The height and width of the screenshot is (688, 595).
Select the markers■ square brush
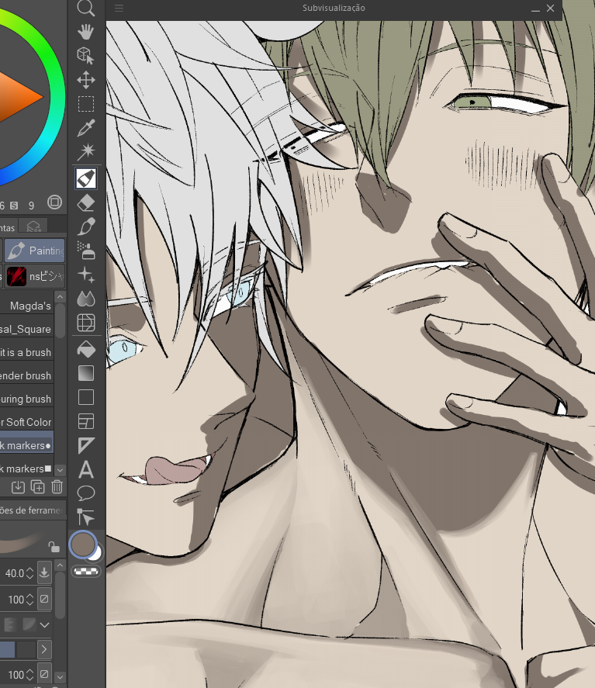[x=27, y=468]
